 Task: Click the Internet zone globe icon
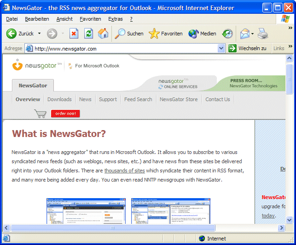pos(202,239)
